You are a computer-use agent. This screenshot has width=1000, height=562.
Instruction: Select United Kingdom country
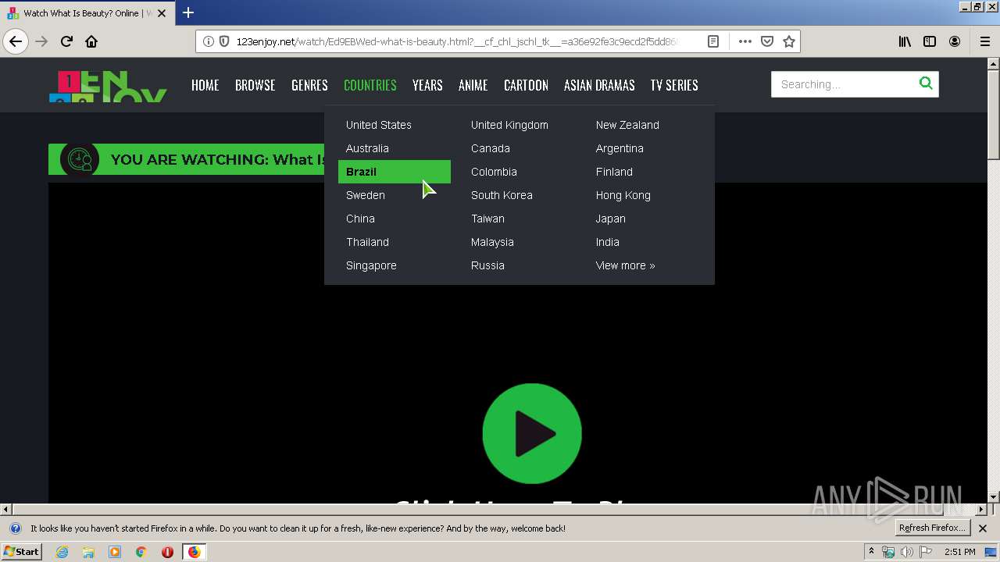(509, 125)
